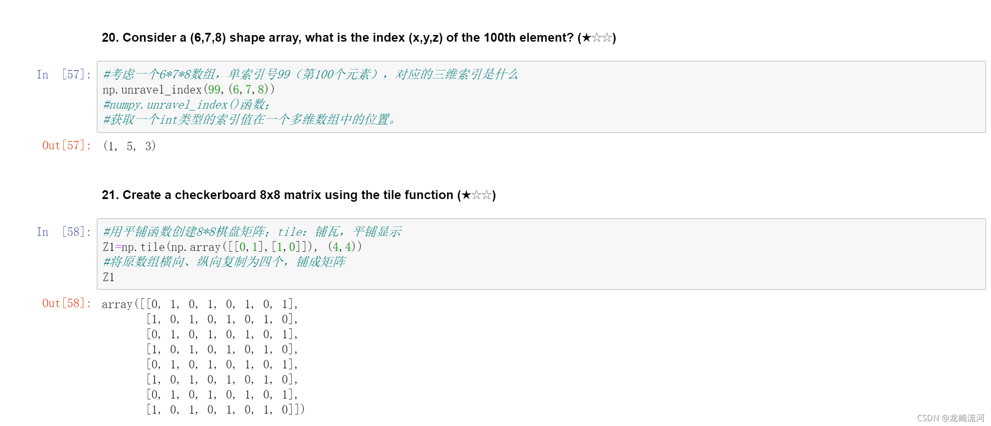Click the In [58] prompt label
Viewport: 991px width, 426px height.
(64, 232)
